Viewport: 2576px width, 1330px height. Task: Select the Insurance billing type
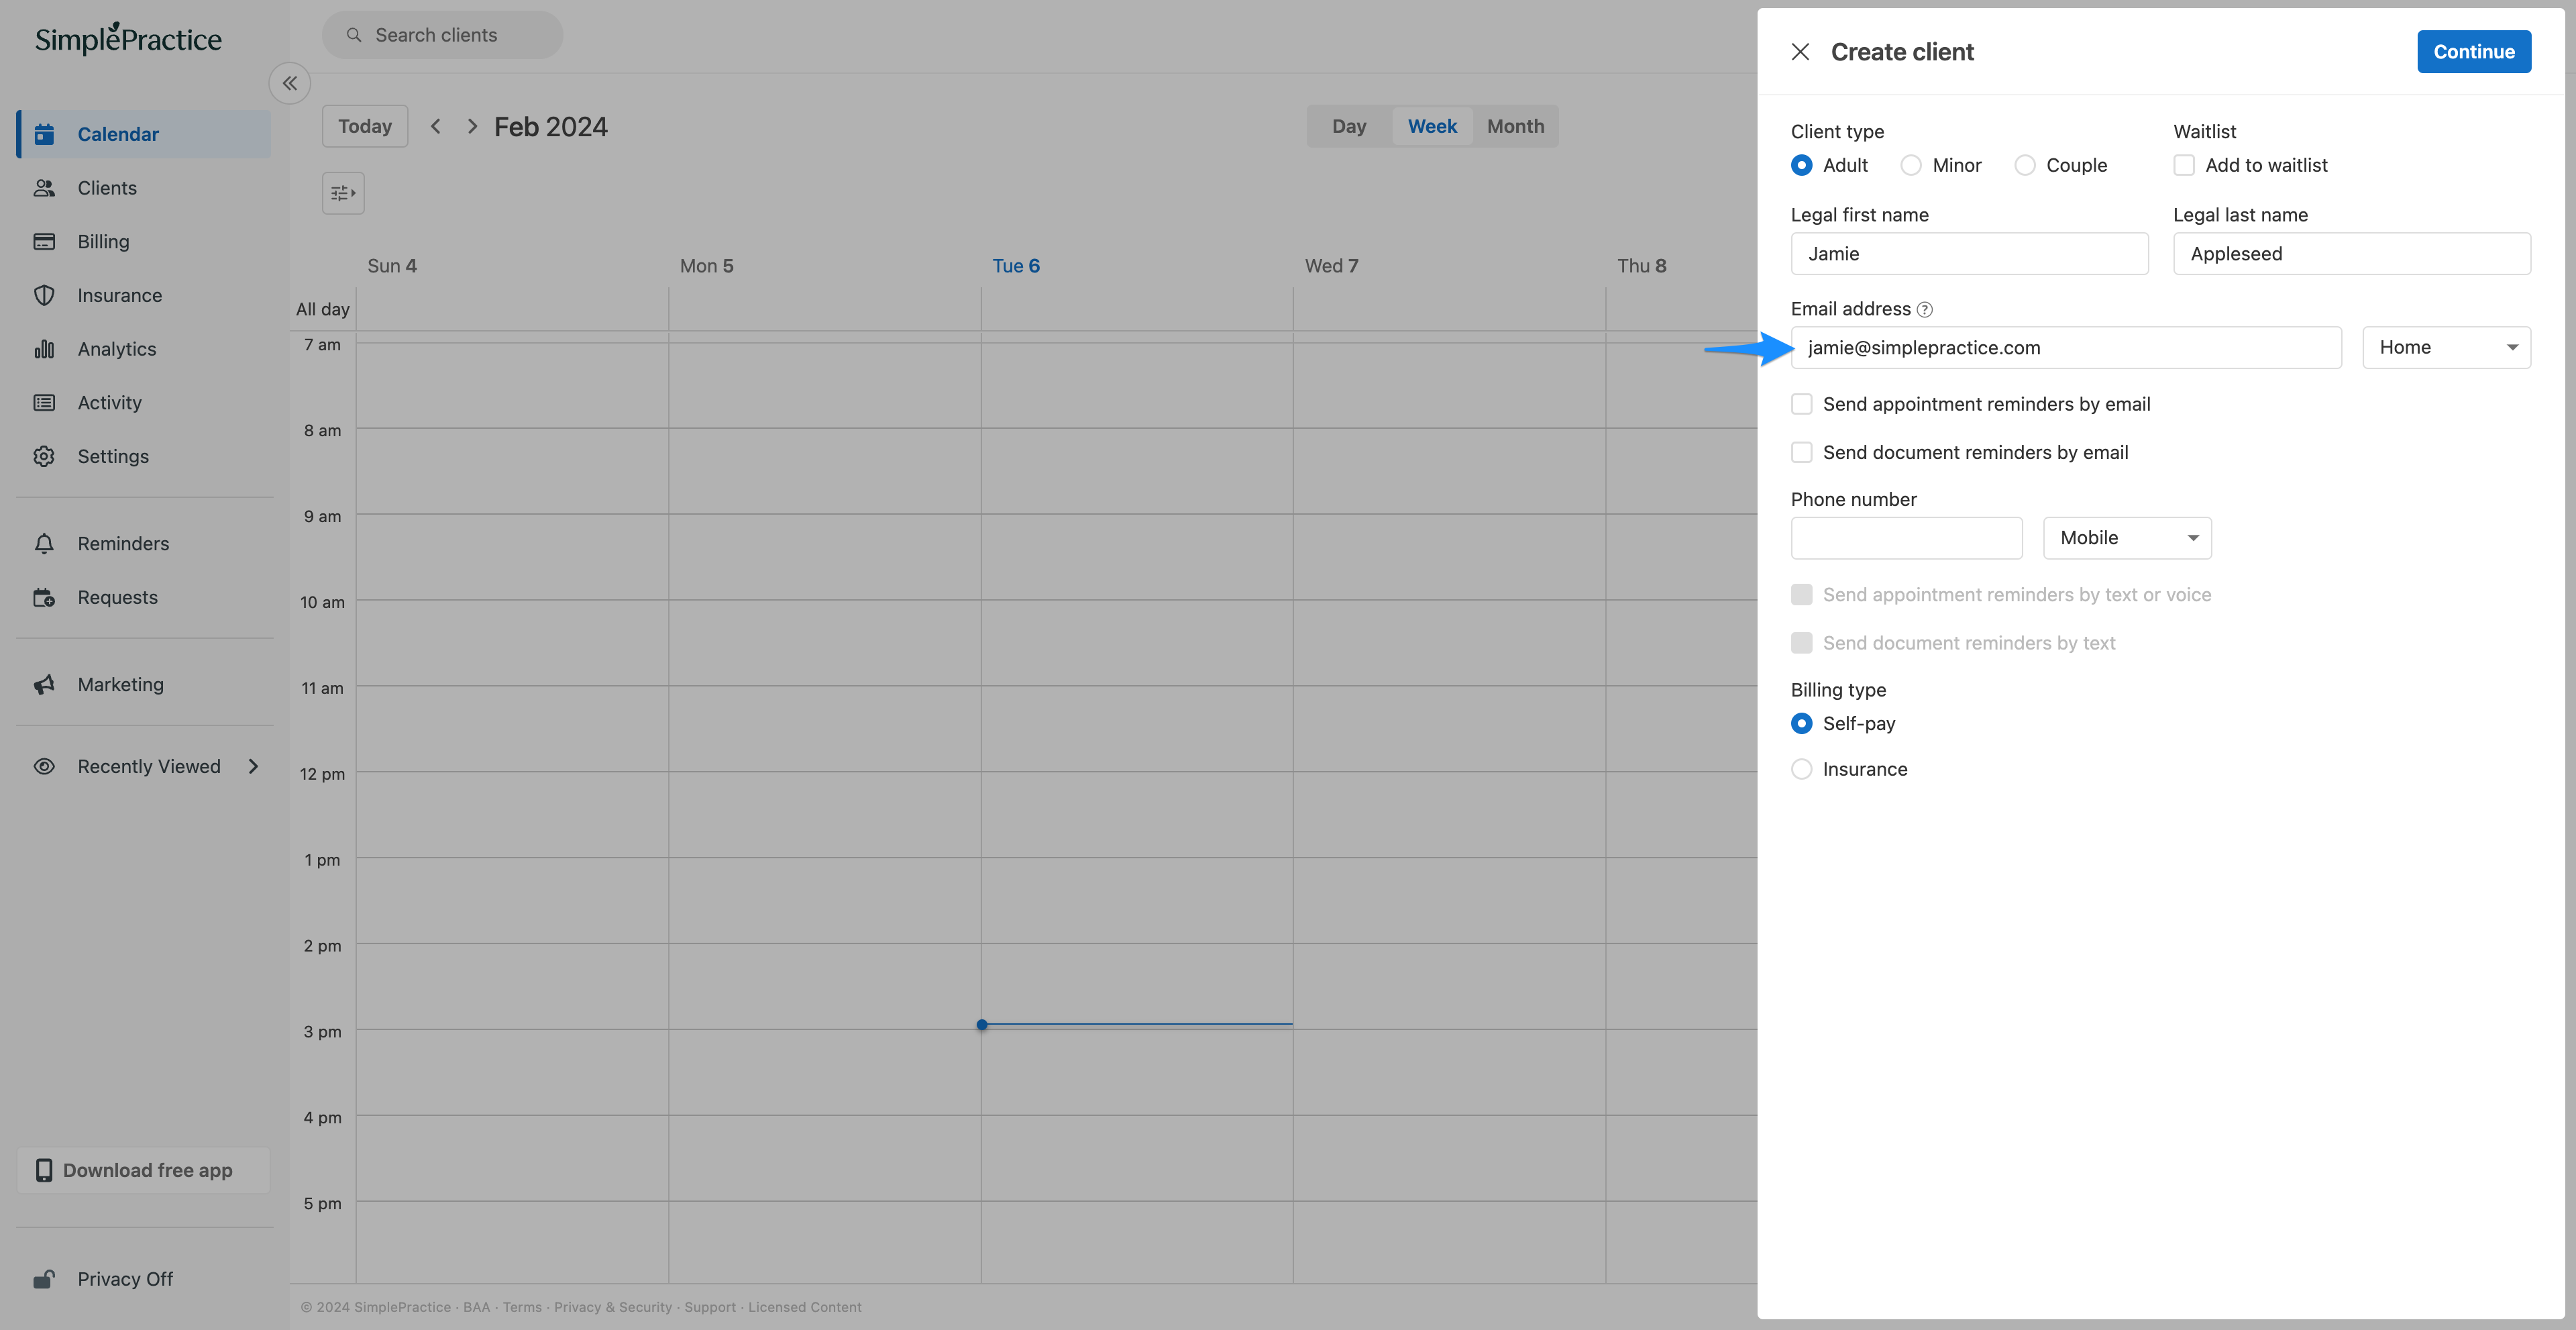click(x=1802, y=769)
